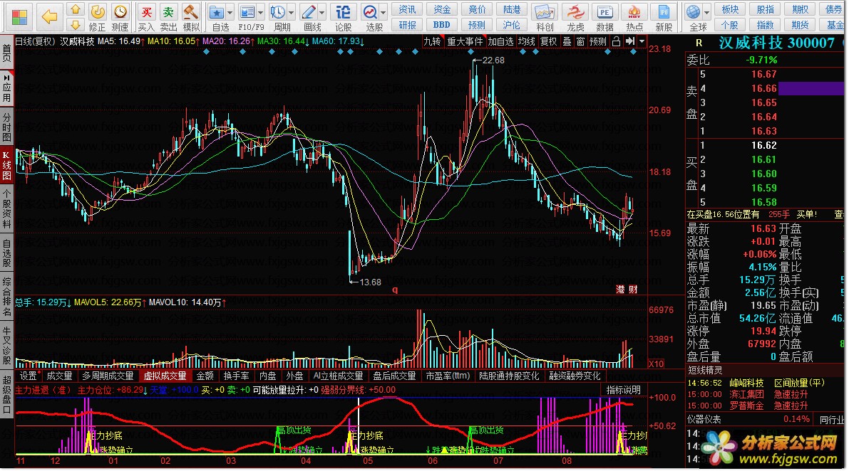Click the 陆港 button
The width and height of the screenshot is (849, 471).
point(512,9)
